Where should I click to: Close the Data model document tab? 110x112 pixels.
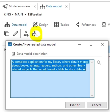coord(66,6)
